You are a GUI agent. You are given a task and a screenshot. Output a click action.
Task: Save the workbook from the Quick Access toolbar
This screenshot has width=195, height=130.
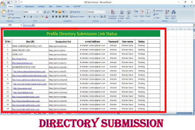pos(8,2)
